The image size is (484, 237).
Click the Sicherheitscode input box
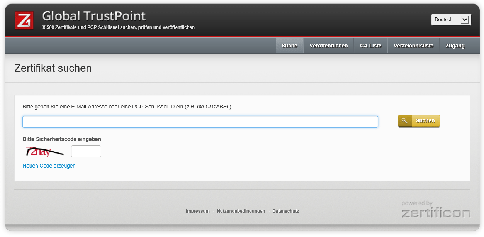86,151
